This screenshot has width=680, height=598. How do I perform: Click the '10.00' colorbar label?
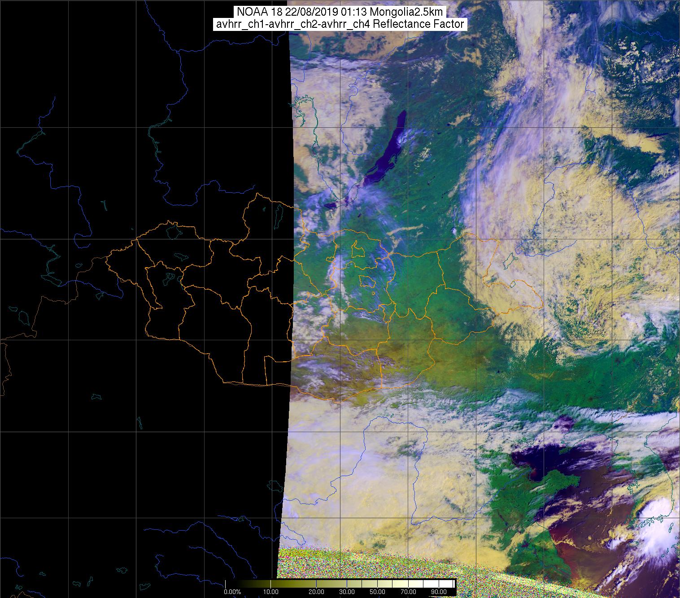tap(271, 593)
